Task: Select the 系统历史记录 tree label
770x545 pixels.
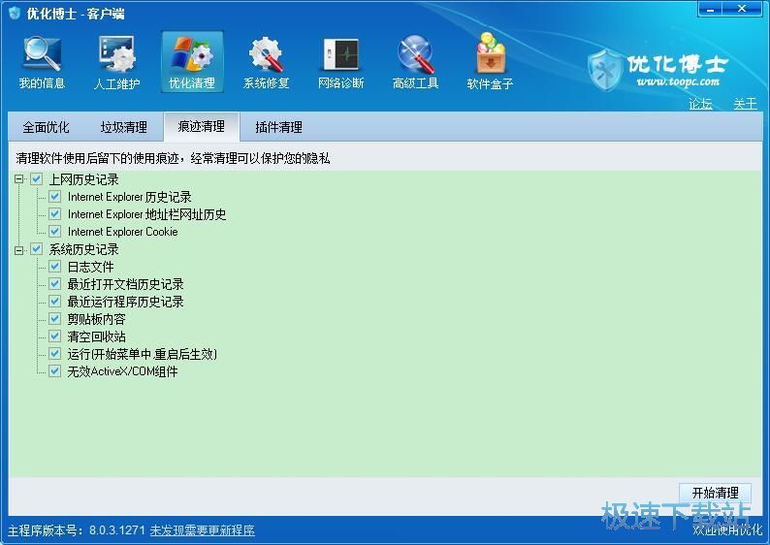Action: [84, 249]
